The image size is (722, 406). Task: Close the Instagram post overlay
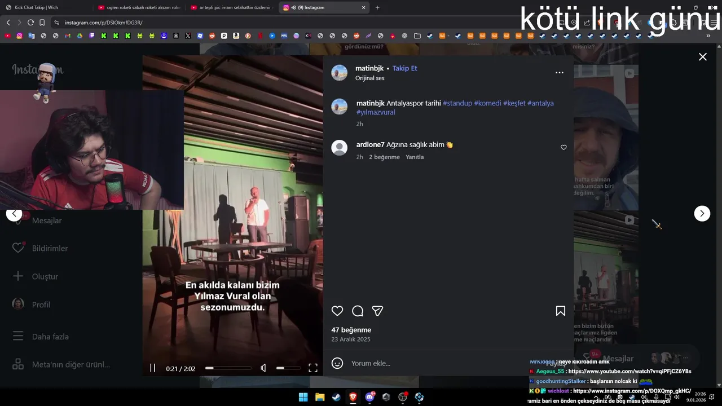point(703,57)
